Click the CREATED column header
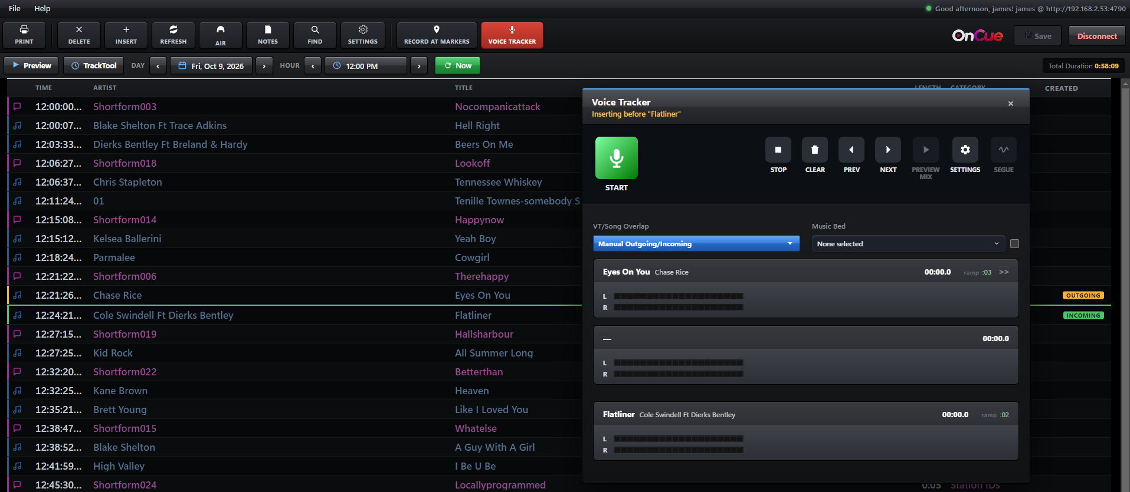1130x492 pixels. 1062,88
